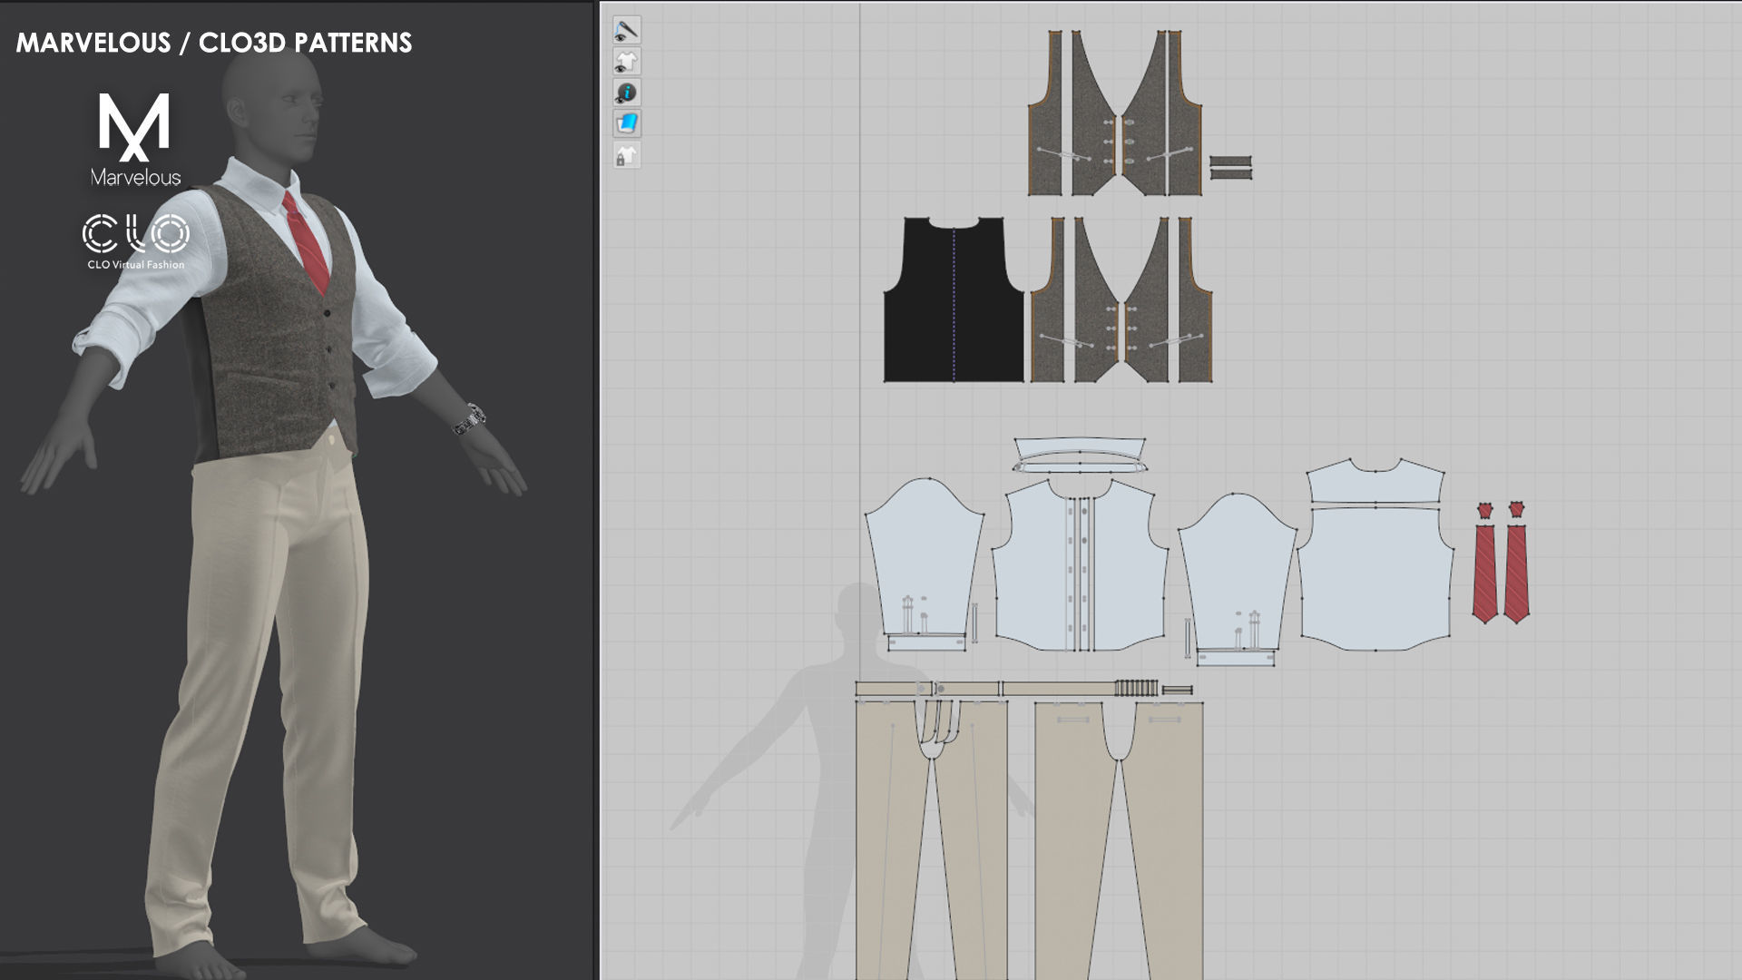Toggle the show garment t-shirt eye icon
Image resolution: width=1742 pixels, height=980 pixels.
tap(626, 62)
